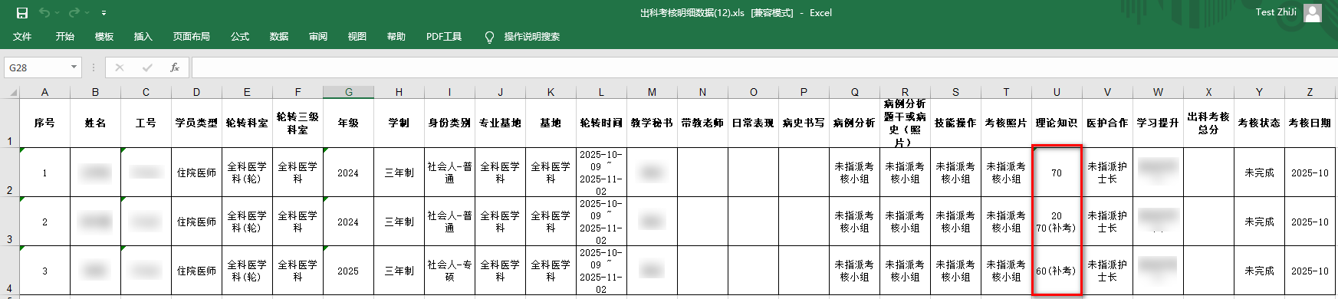Click the lightbulb tell-me icon

489,37
